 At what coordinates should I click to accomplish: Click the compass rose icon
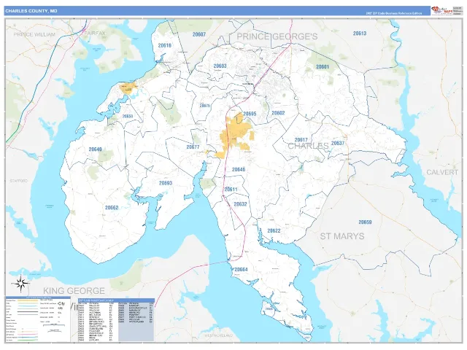(x=21, y=283)
